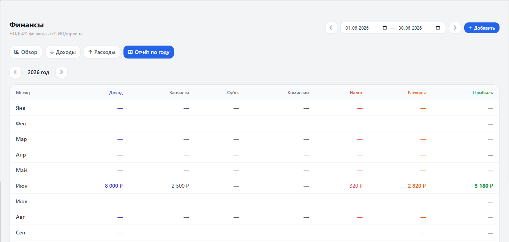Open the Обзор tab

[26, 52]
